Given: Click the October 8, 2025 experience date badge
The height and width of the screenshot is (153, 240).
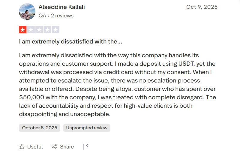Looking at the screenshot, I should pos(40,128).
